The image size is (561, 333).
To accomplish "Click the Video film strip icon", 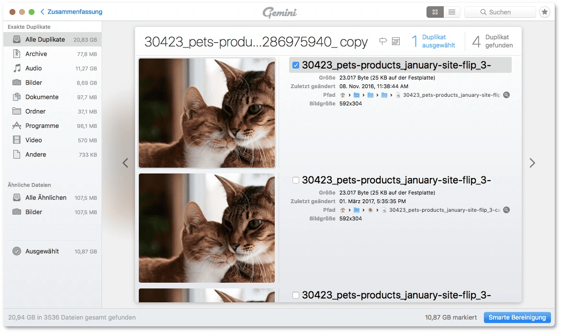I will coord(17,140).
